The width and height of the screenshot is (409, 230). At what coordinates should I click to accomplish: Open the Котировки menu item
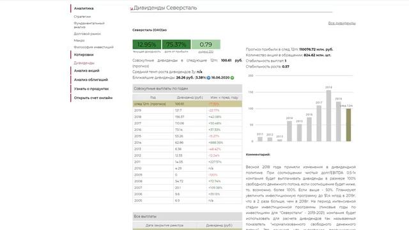[x=84, y=55]
